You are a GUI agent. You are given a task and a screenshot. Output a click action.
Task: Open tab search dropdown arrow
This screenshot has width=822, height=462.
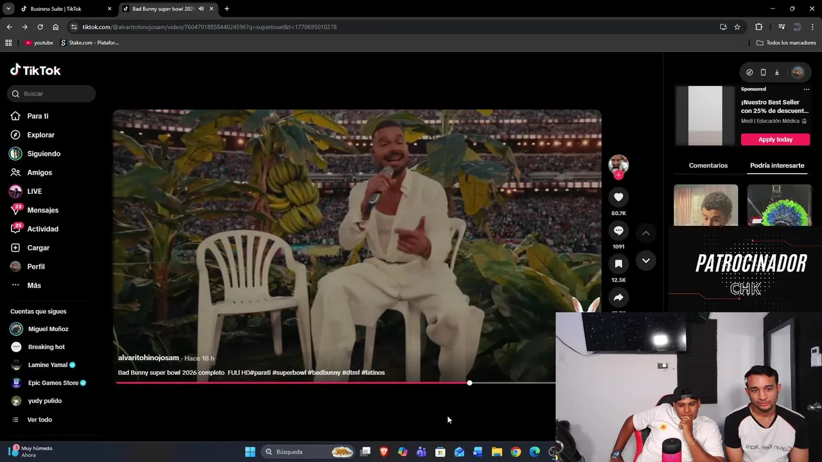[8, 9]
